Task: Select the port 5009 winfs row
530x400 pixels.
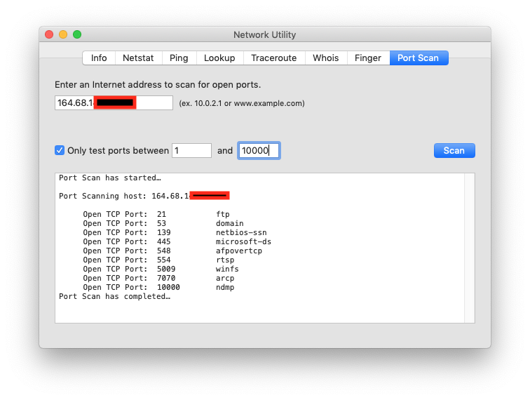Action: [x=161, y=269]
